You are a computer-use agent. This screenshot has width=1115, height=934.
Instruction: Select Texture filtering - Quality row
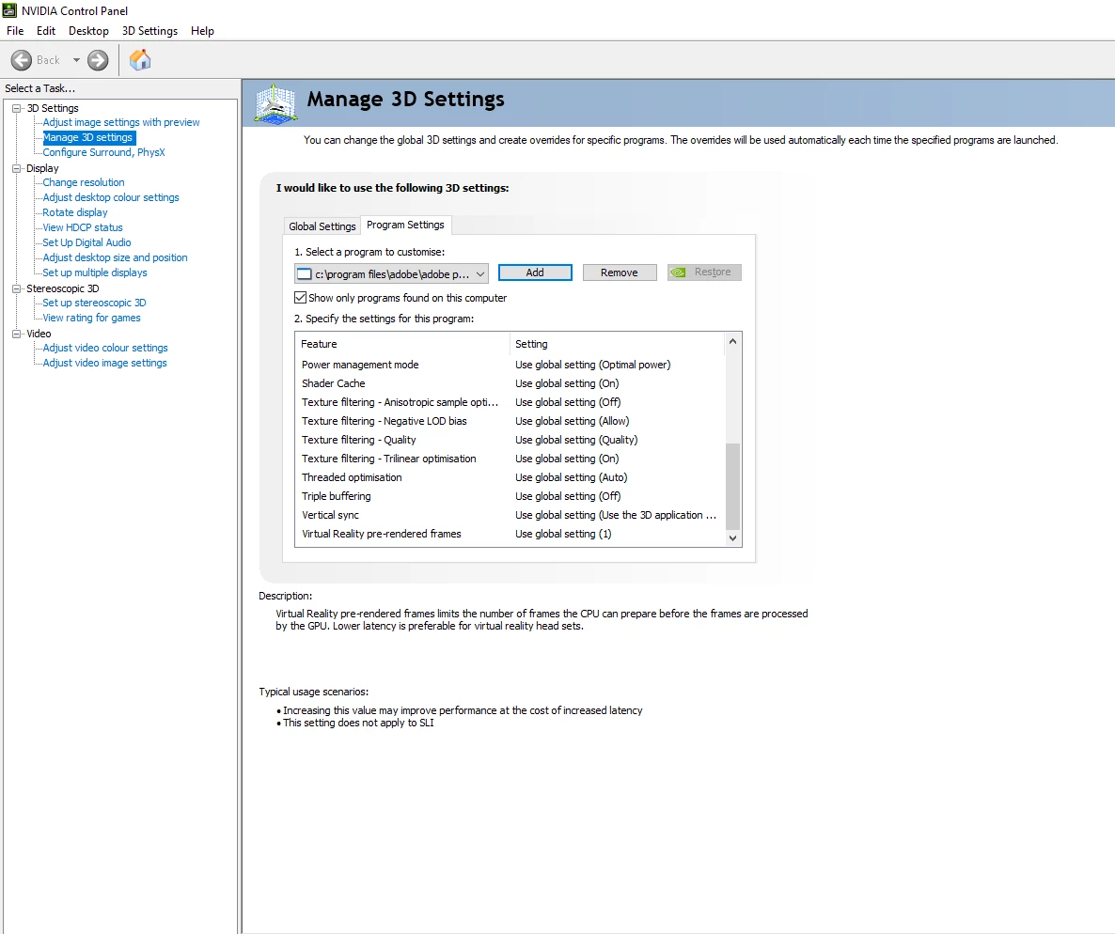click(x=510, y=440)
